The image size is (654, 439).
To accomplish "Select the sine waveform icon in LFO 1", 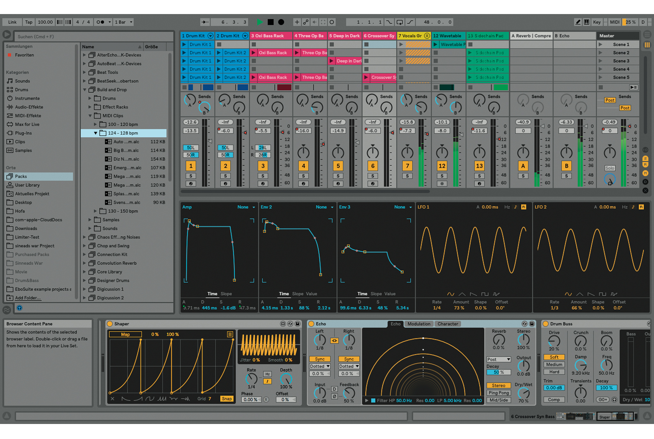I will [450, 294].
